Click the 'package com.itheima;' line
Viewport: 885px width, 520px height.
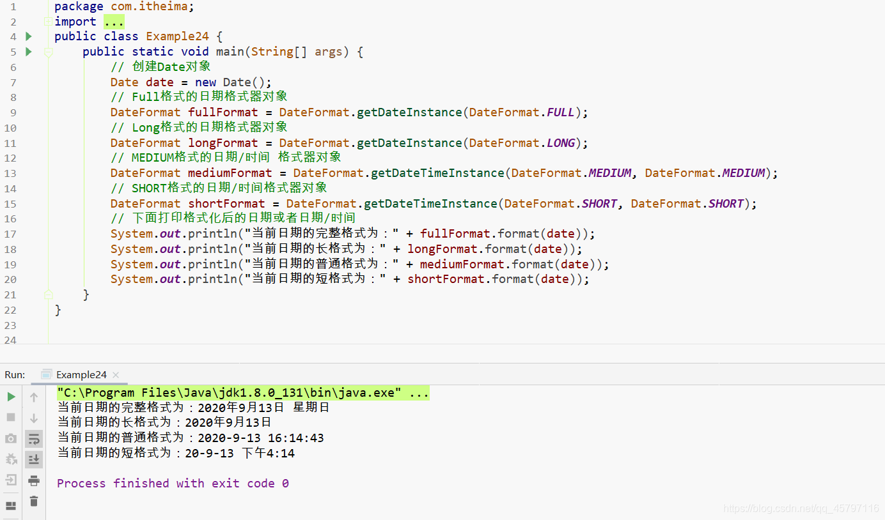[x=124, y=6]
